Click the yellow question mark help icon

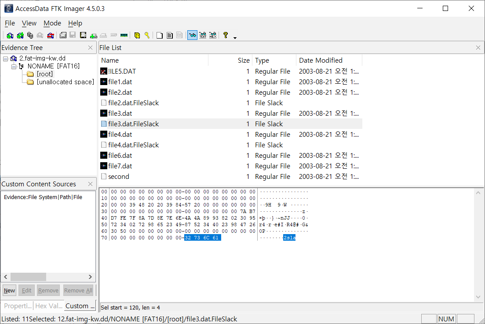(x=226, y=35)
